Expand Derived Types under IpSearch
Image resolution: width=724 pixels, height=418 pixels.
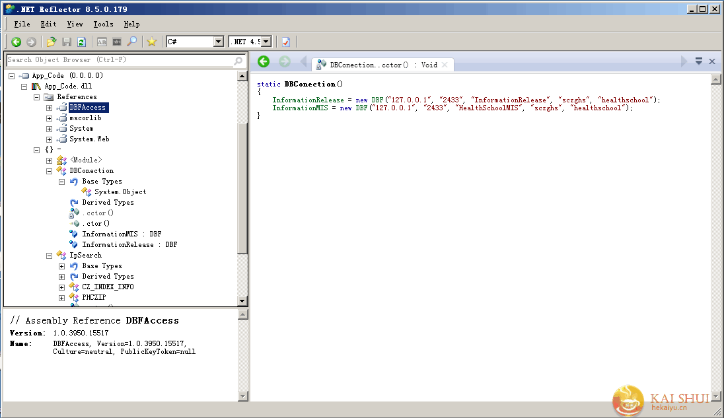pos(62,277)
